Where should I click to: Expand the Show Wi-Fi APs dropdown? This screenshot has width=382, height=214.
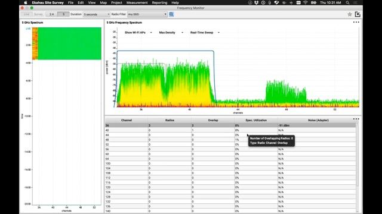pyautogui.click(x=138, y=33)
